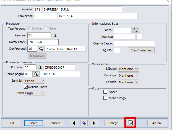The height and width of the screenshot is (130, 172).
Task: Click the ESPECIAL description field
Action: (60, 74)
